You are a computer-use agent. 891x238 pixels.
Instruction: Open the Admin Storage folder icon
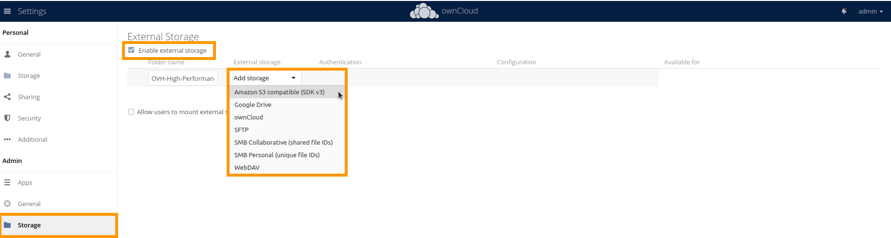[x=7, y=225]
